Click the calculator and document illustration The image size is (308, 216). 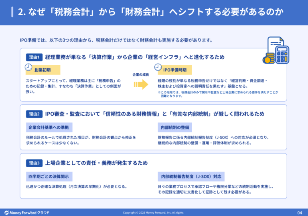276,50
